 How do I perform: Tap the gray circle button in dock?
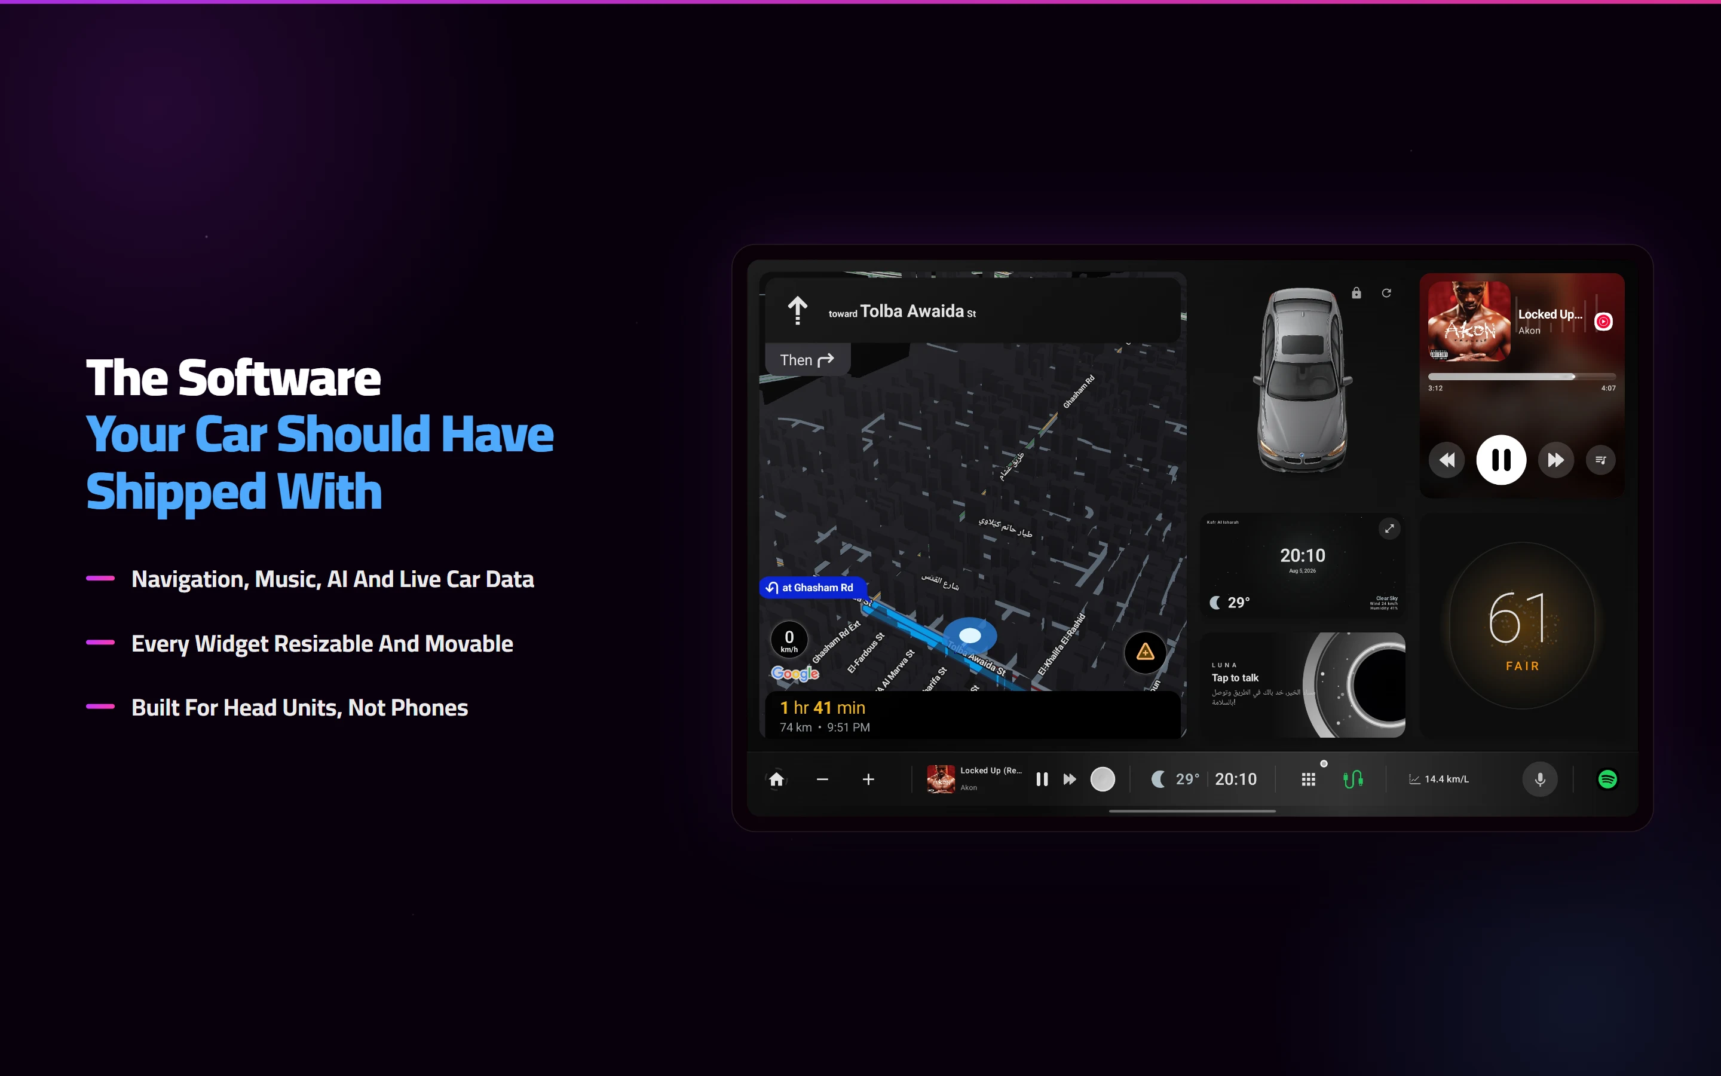(x=1103, y=780)
